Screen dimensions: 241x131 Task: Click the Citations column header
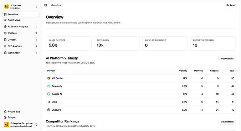(x=214, y=71)
